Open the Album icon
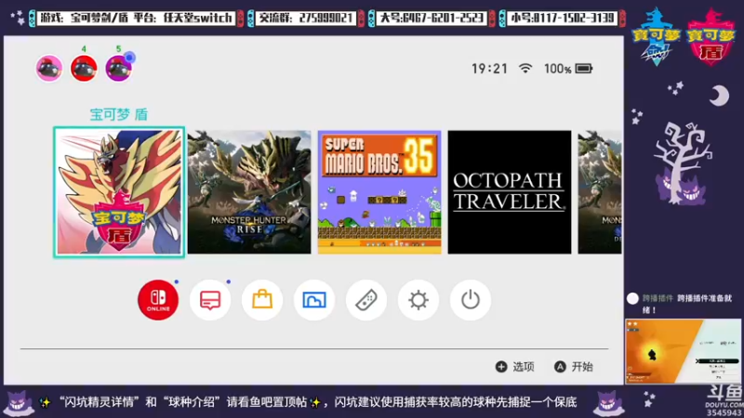Image resolution: width=744 pixels, height=418 pixels. click(x=314, y=299)
